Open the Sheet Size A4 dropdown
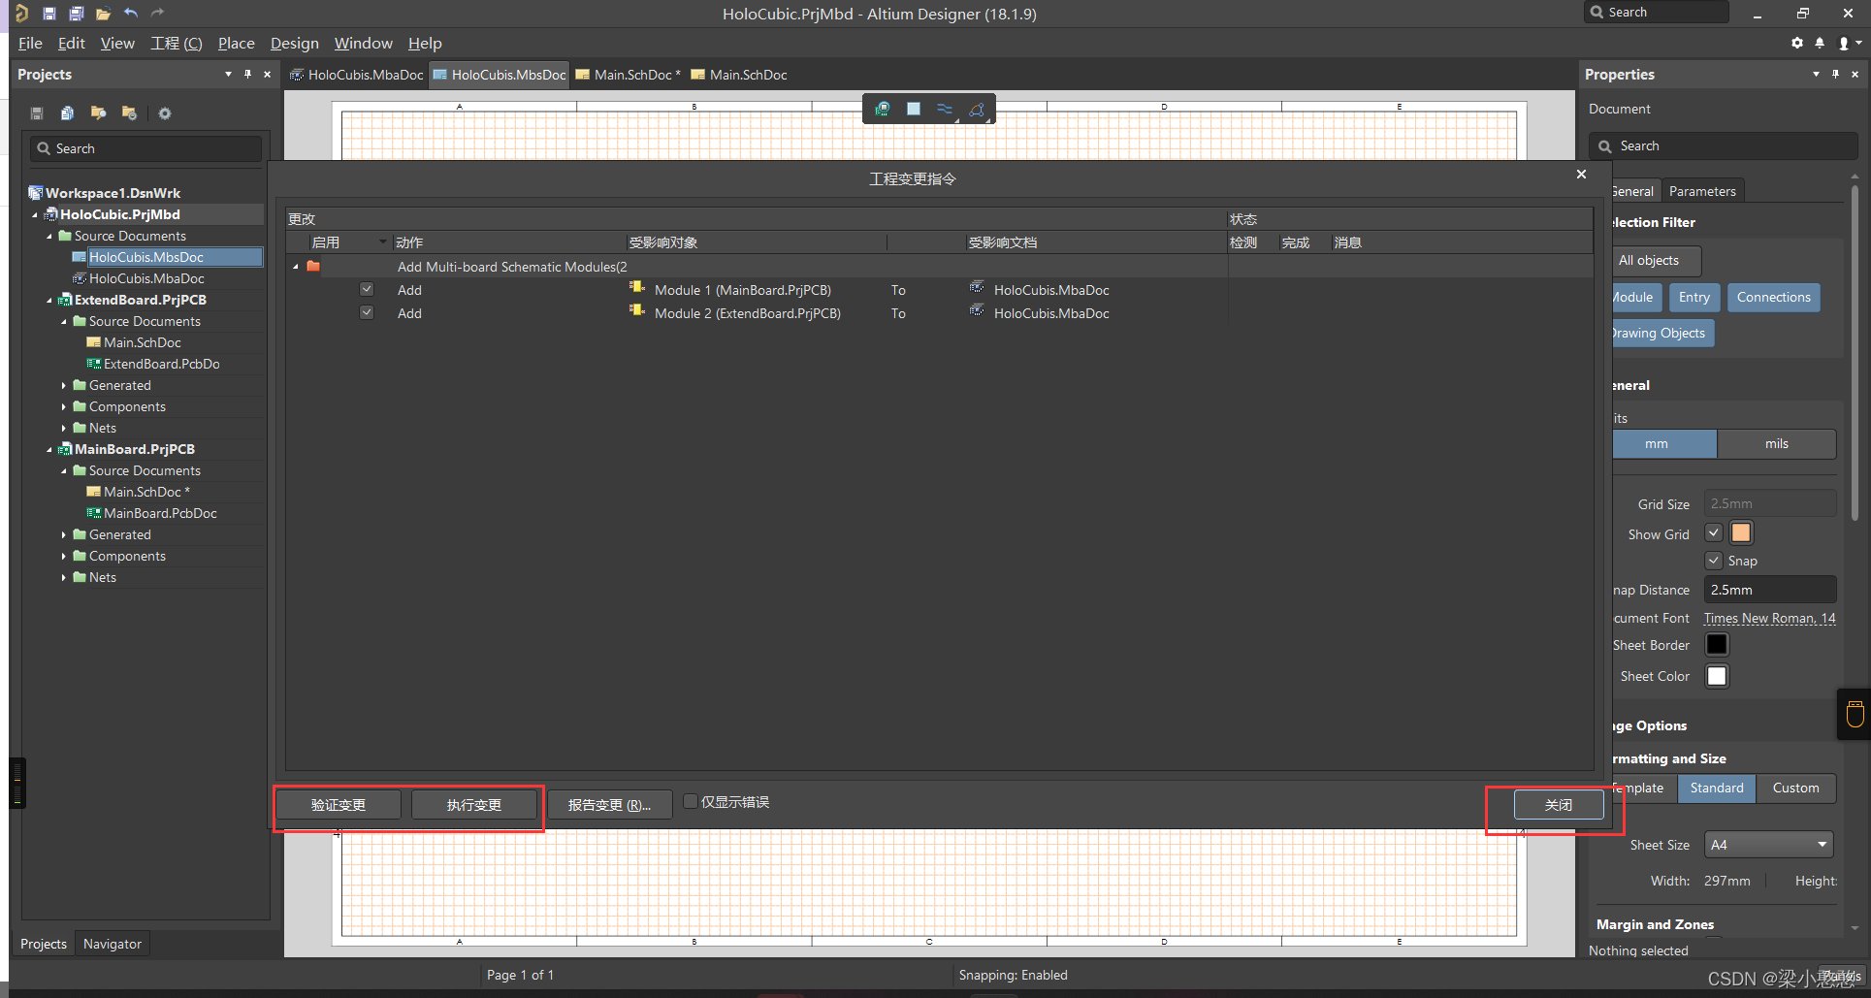The height and width of the screenshot is (998, 1871). (1769, 845)
